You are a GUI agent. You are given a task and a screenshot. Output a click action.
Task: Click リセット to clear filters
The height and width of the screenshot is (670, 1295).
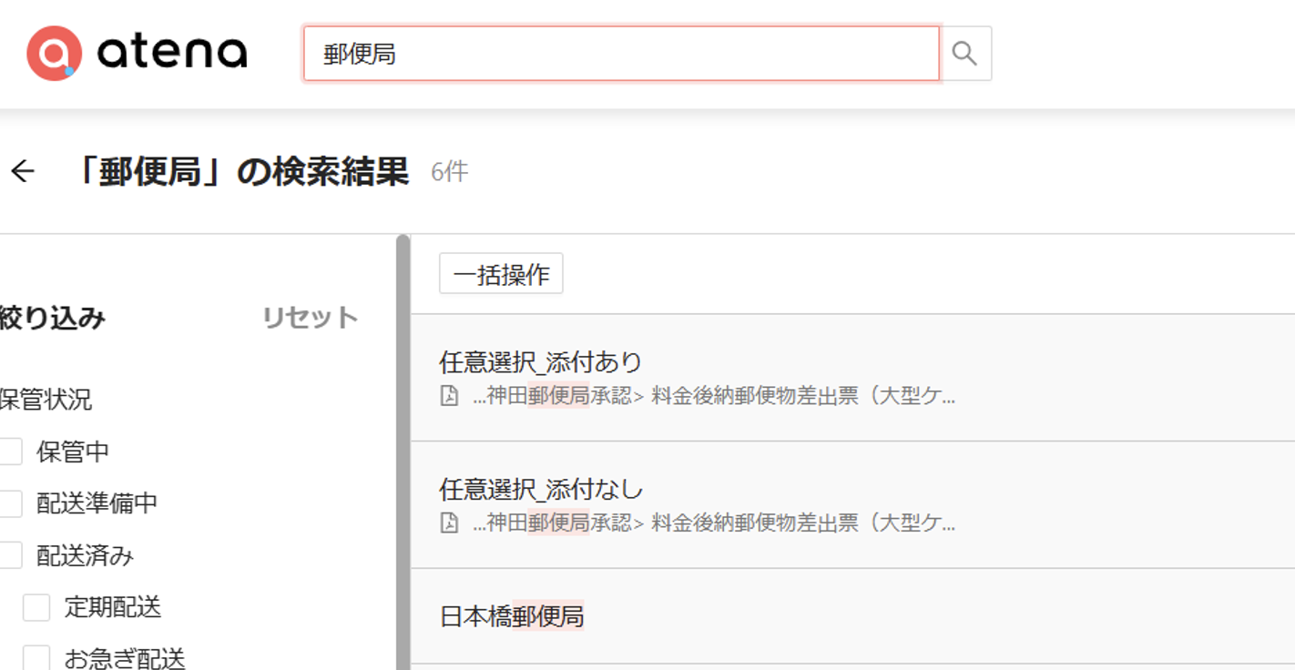click(x=311, y=318)
